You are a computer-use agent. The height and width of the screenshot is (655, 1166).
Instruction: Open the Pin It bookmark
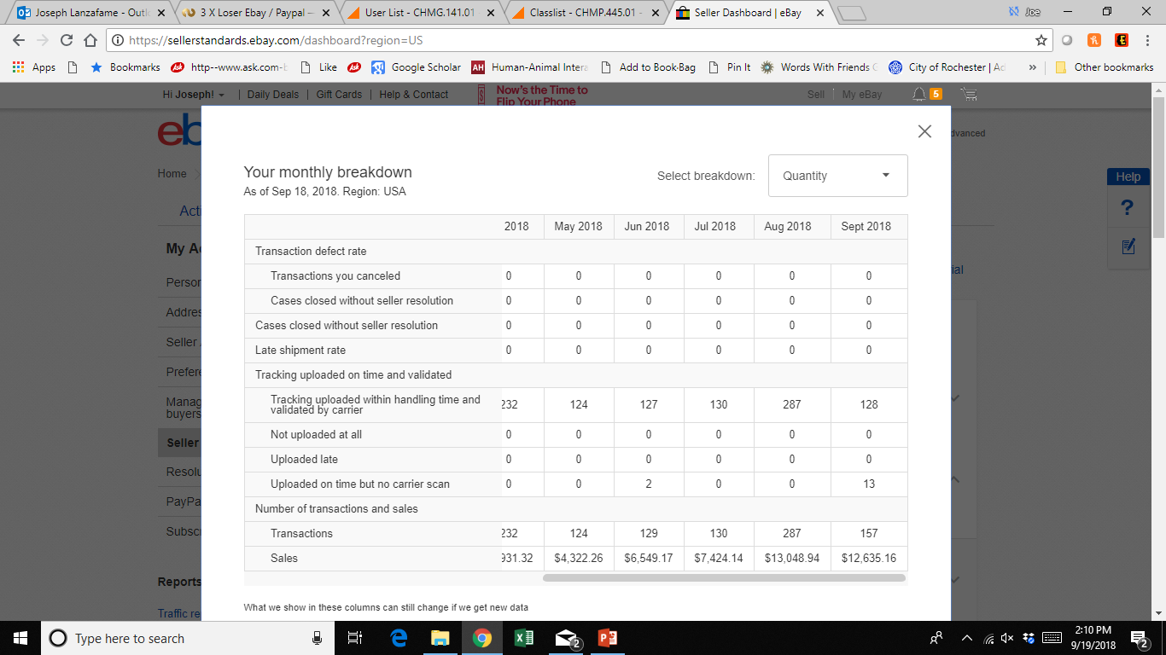(730, 67)
